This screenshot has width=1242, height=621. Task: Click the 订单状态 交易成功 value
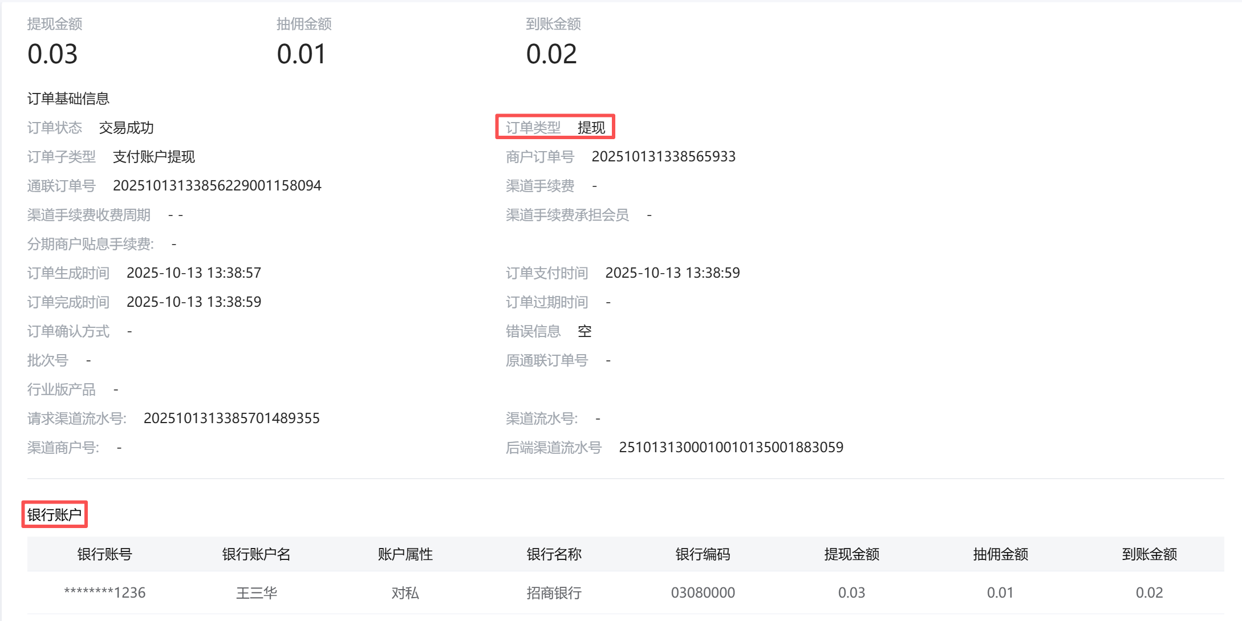coord(126,128)
